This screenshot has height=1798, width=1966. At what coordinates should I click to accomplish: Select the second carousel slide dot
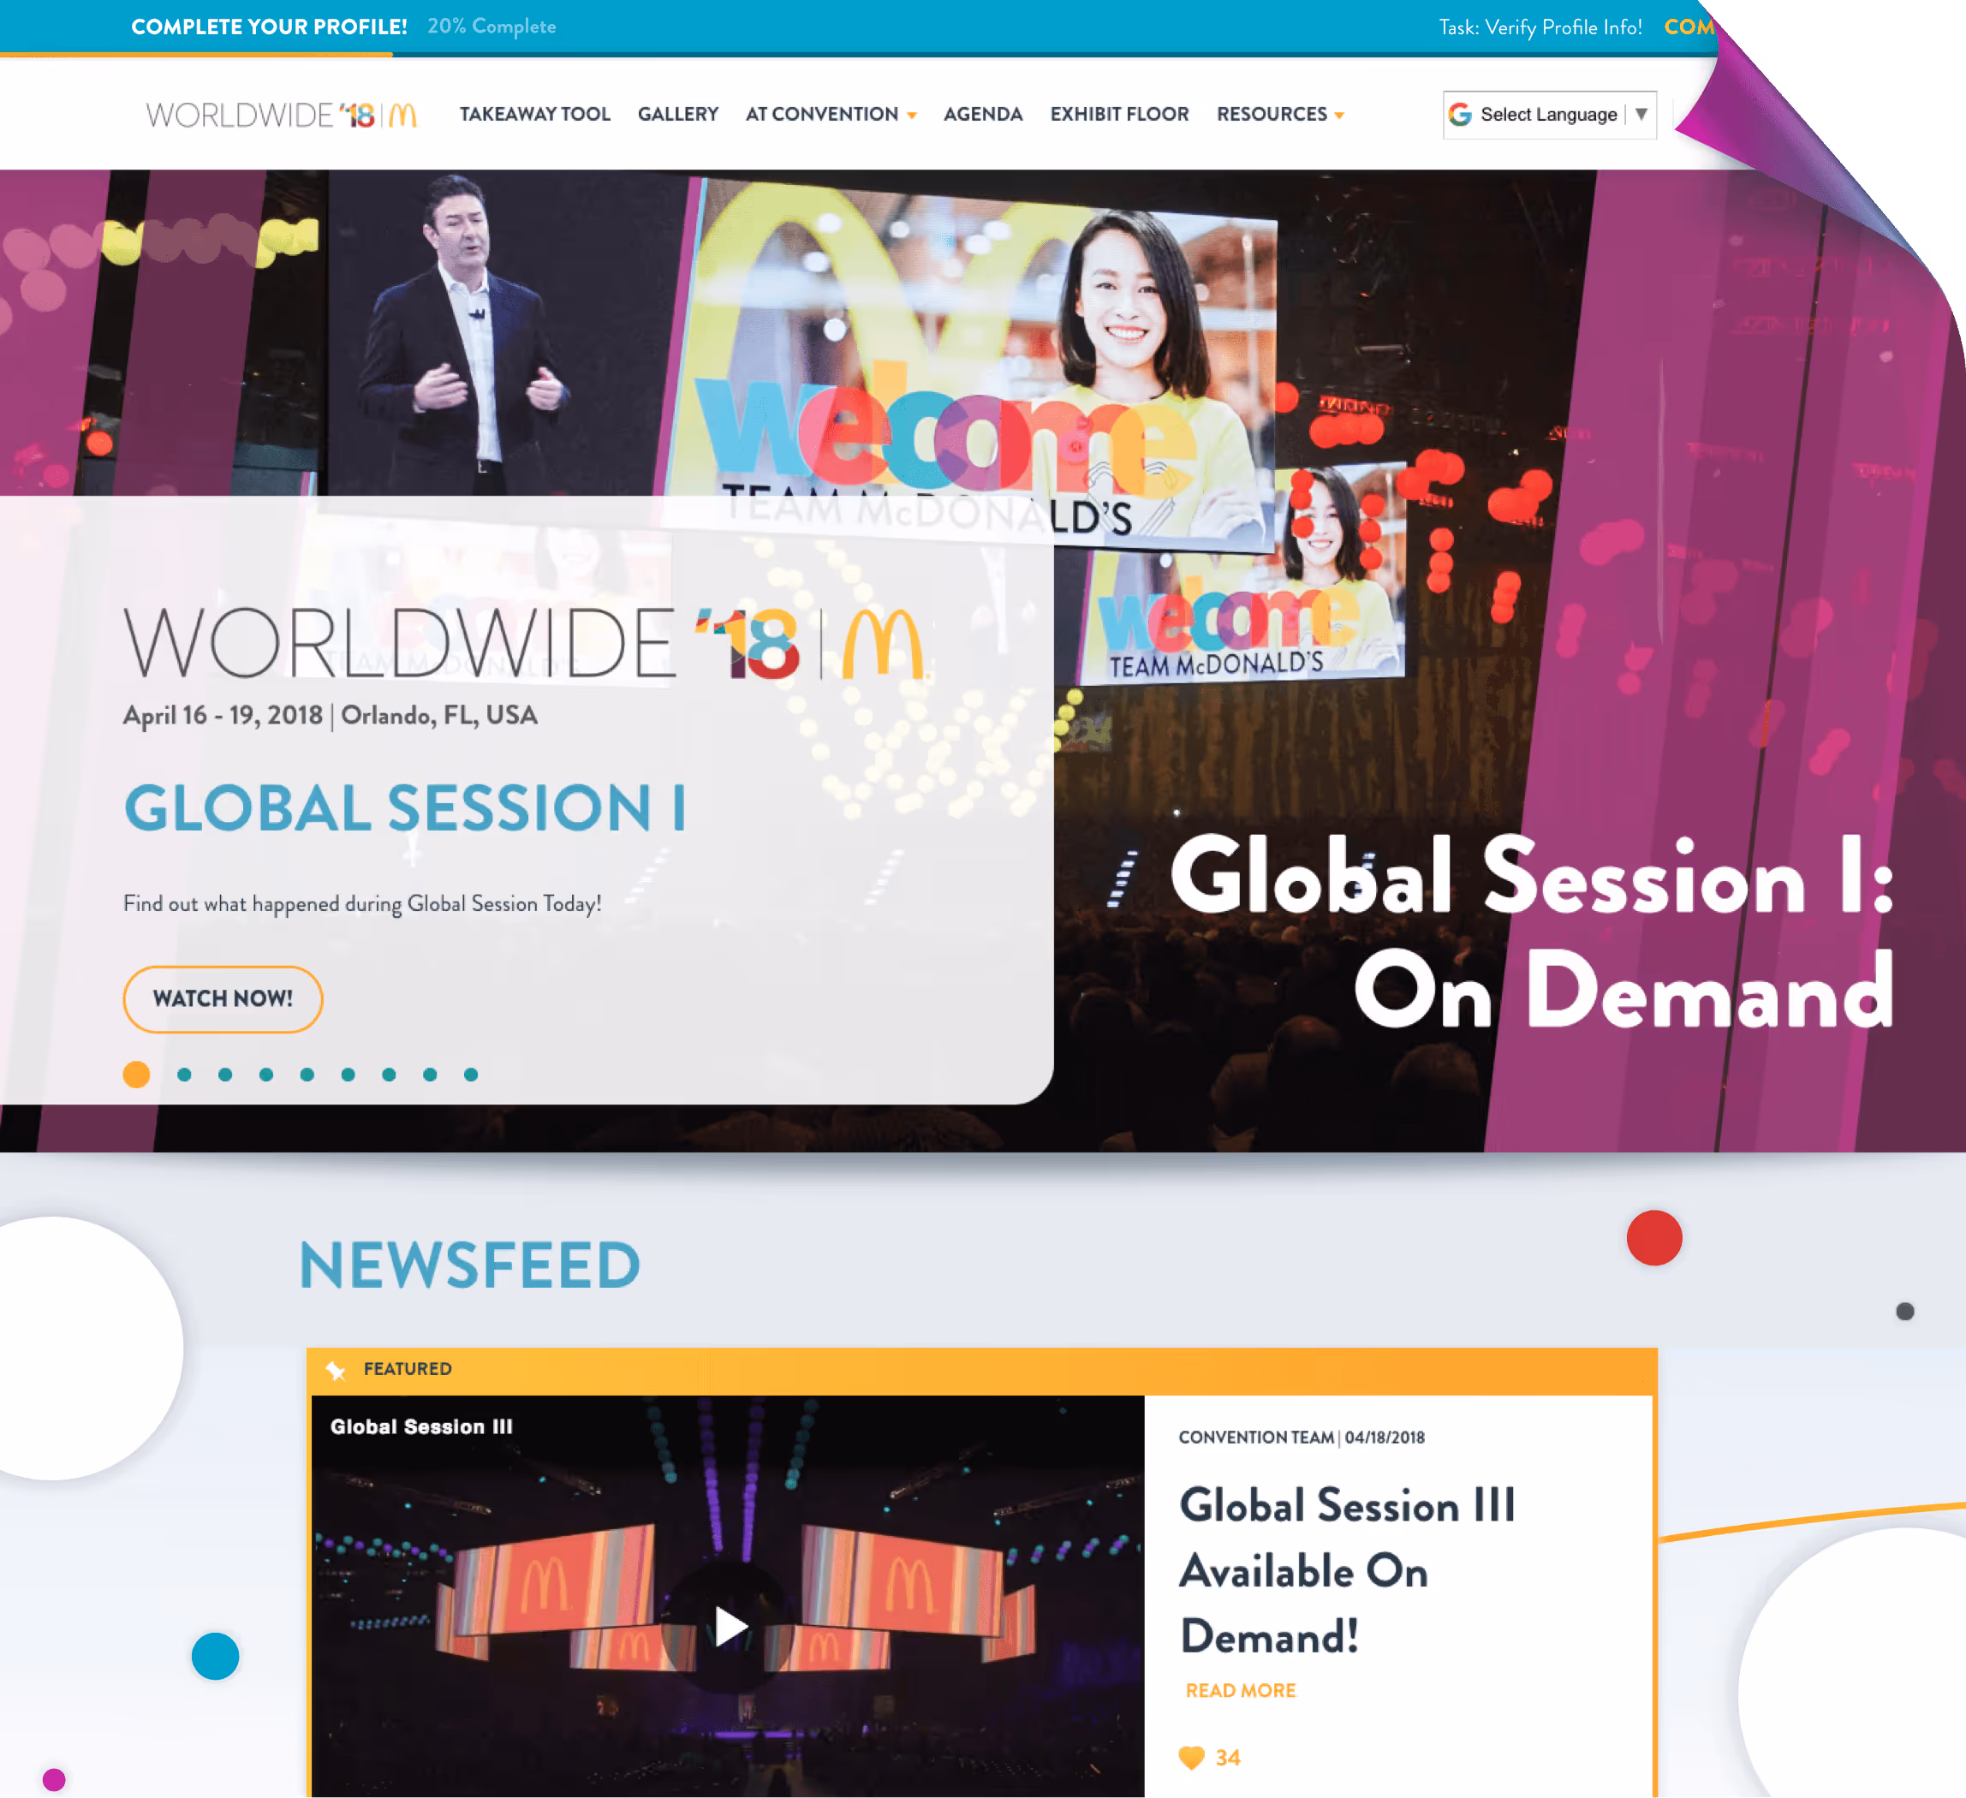pyautogui.click(x=184, y=1075)
